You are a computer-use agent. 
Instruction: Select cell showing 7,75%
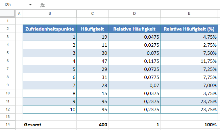coord(189,77)
